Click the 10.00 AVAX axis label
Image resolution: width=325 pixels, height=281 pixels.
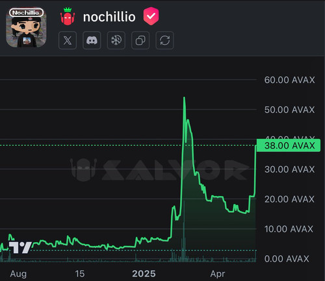(x=289, y=229)
